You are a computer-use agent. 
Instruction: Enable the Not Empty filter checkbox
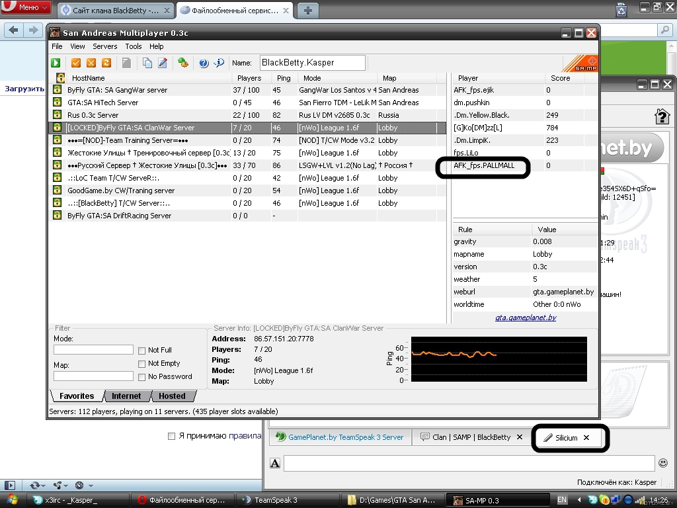coord(141,364)
